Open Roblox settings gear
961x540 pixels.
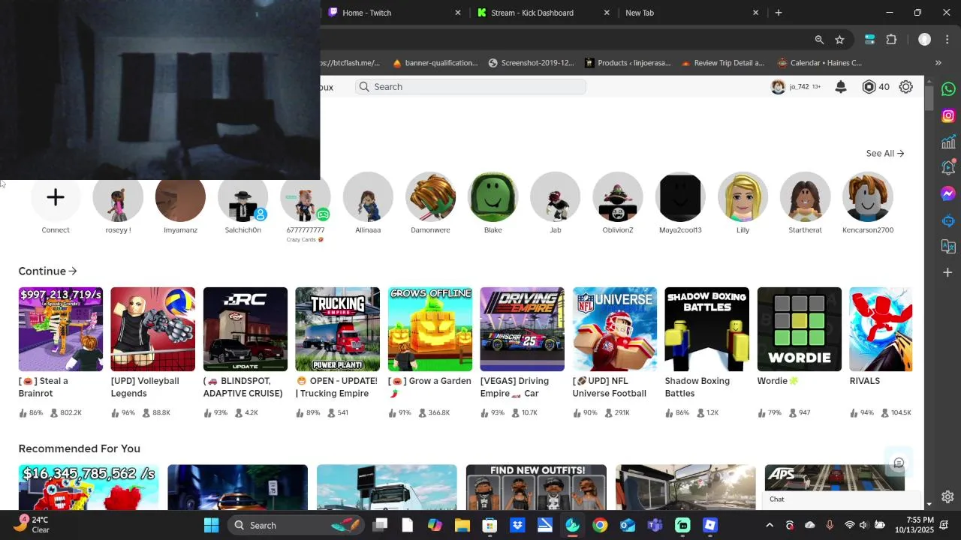click(x=906, y=87)
